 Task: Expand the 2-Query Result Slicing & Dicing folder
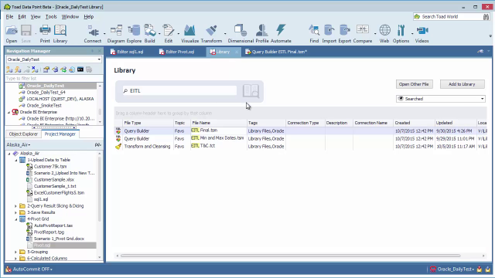[x=15, y=206]
